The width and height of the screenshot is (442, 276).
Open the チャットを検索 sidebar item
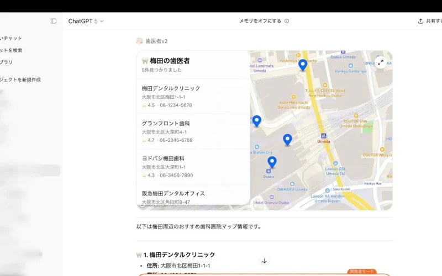[12, 50]
